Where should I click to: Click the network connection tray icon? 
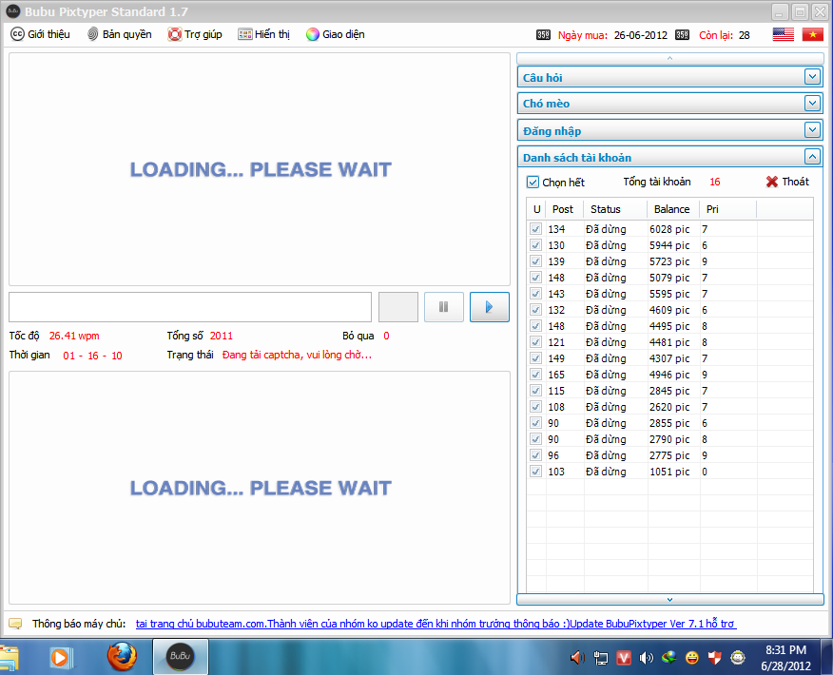click(600, 659)
